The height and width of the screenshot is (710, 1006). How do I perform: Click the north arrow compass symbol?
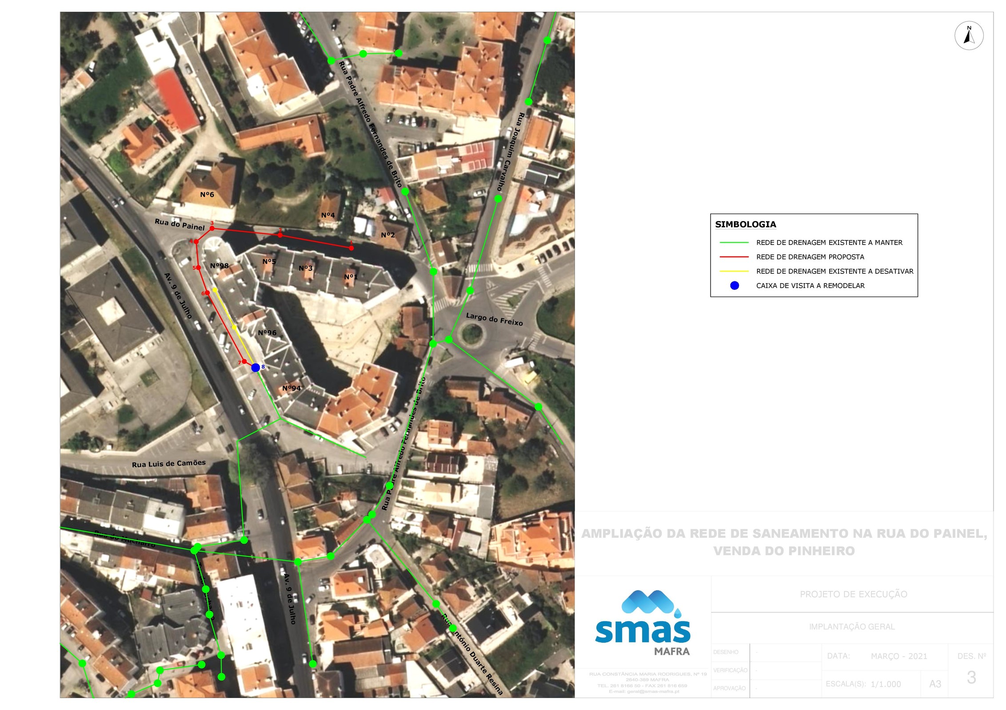tap(969, 35)
